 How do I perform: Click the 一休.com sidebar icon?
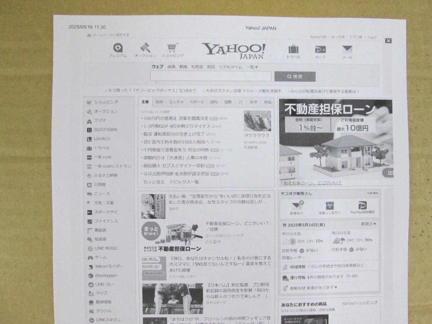(89, 157)
